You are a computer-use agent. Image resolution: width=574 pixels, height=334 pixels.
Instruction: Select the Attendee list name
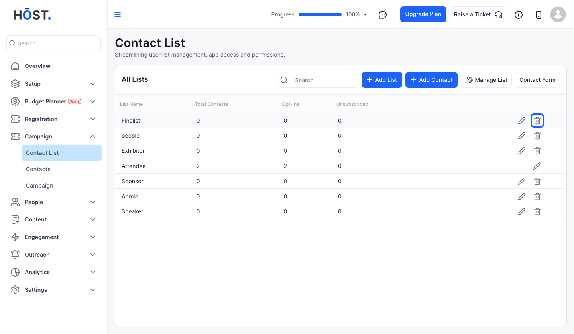point(134,166)
